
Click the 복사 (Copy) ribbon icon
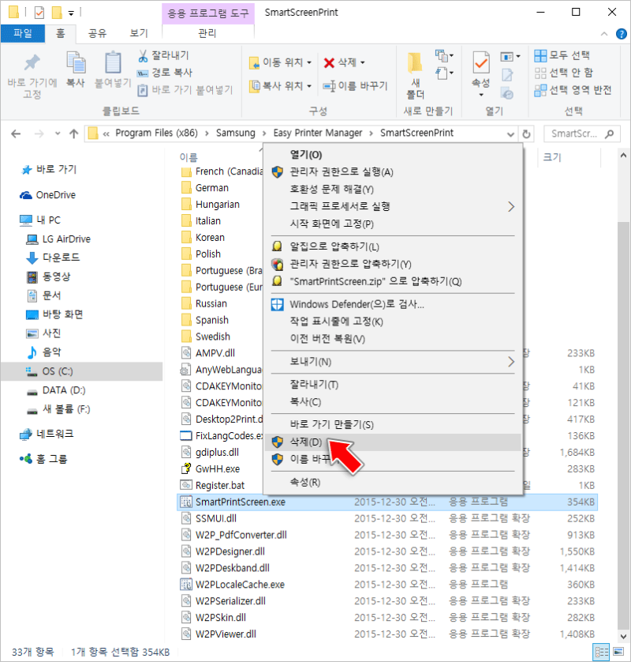[75, 67]
